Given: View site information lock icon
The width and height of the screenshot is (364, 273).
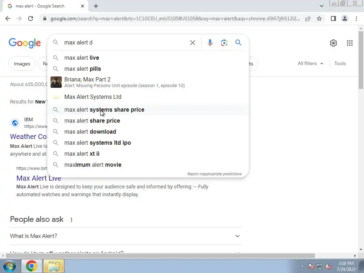Looking at the screenshot, I should [x=45, y=18].
